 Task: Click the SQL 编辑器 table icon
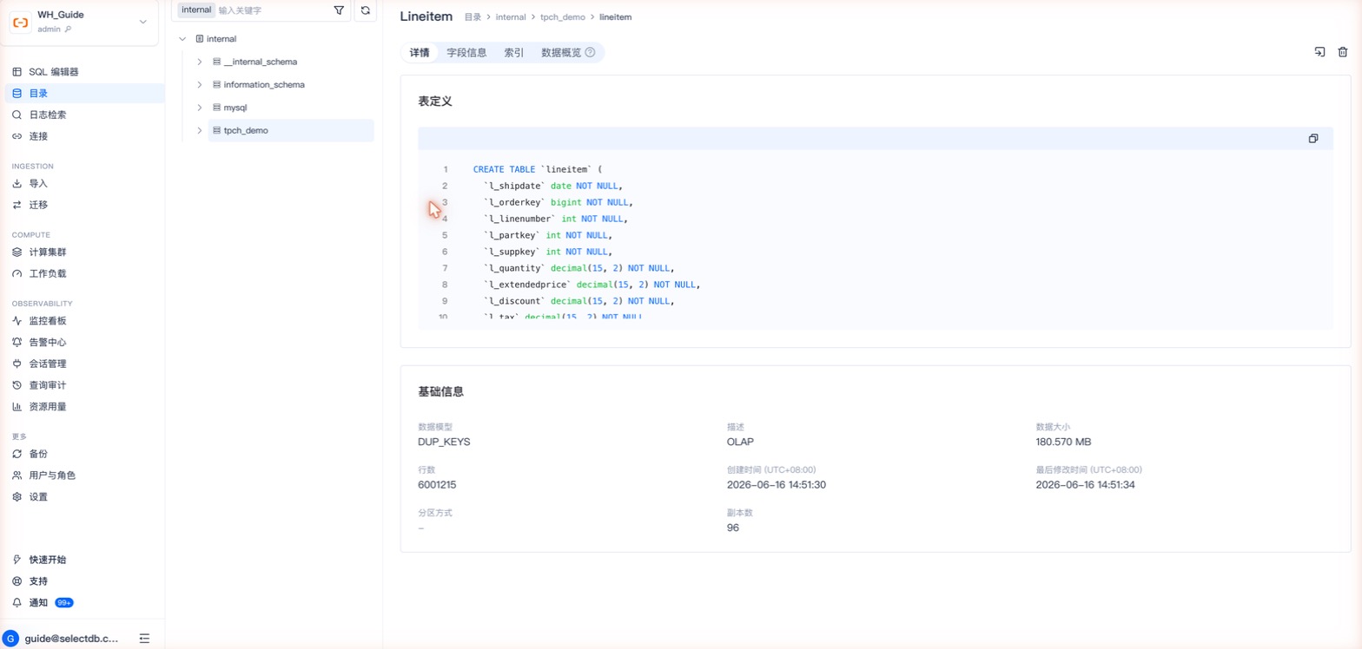pyautogui.click(x=17, y=72)
